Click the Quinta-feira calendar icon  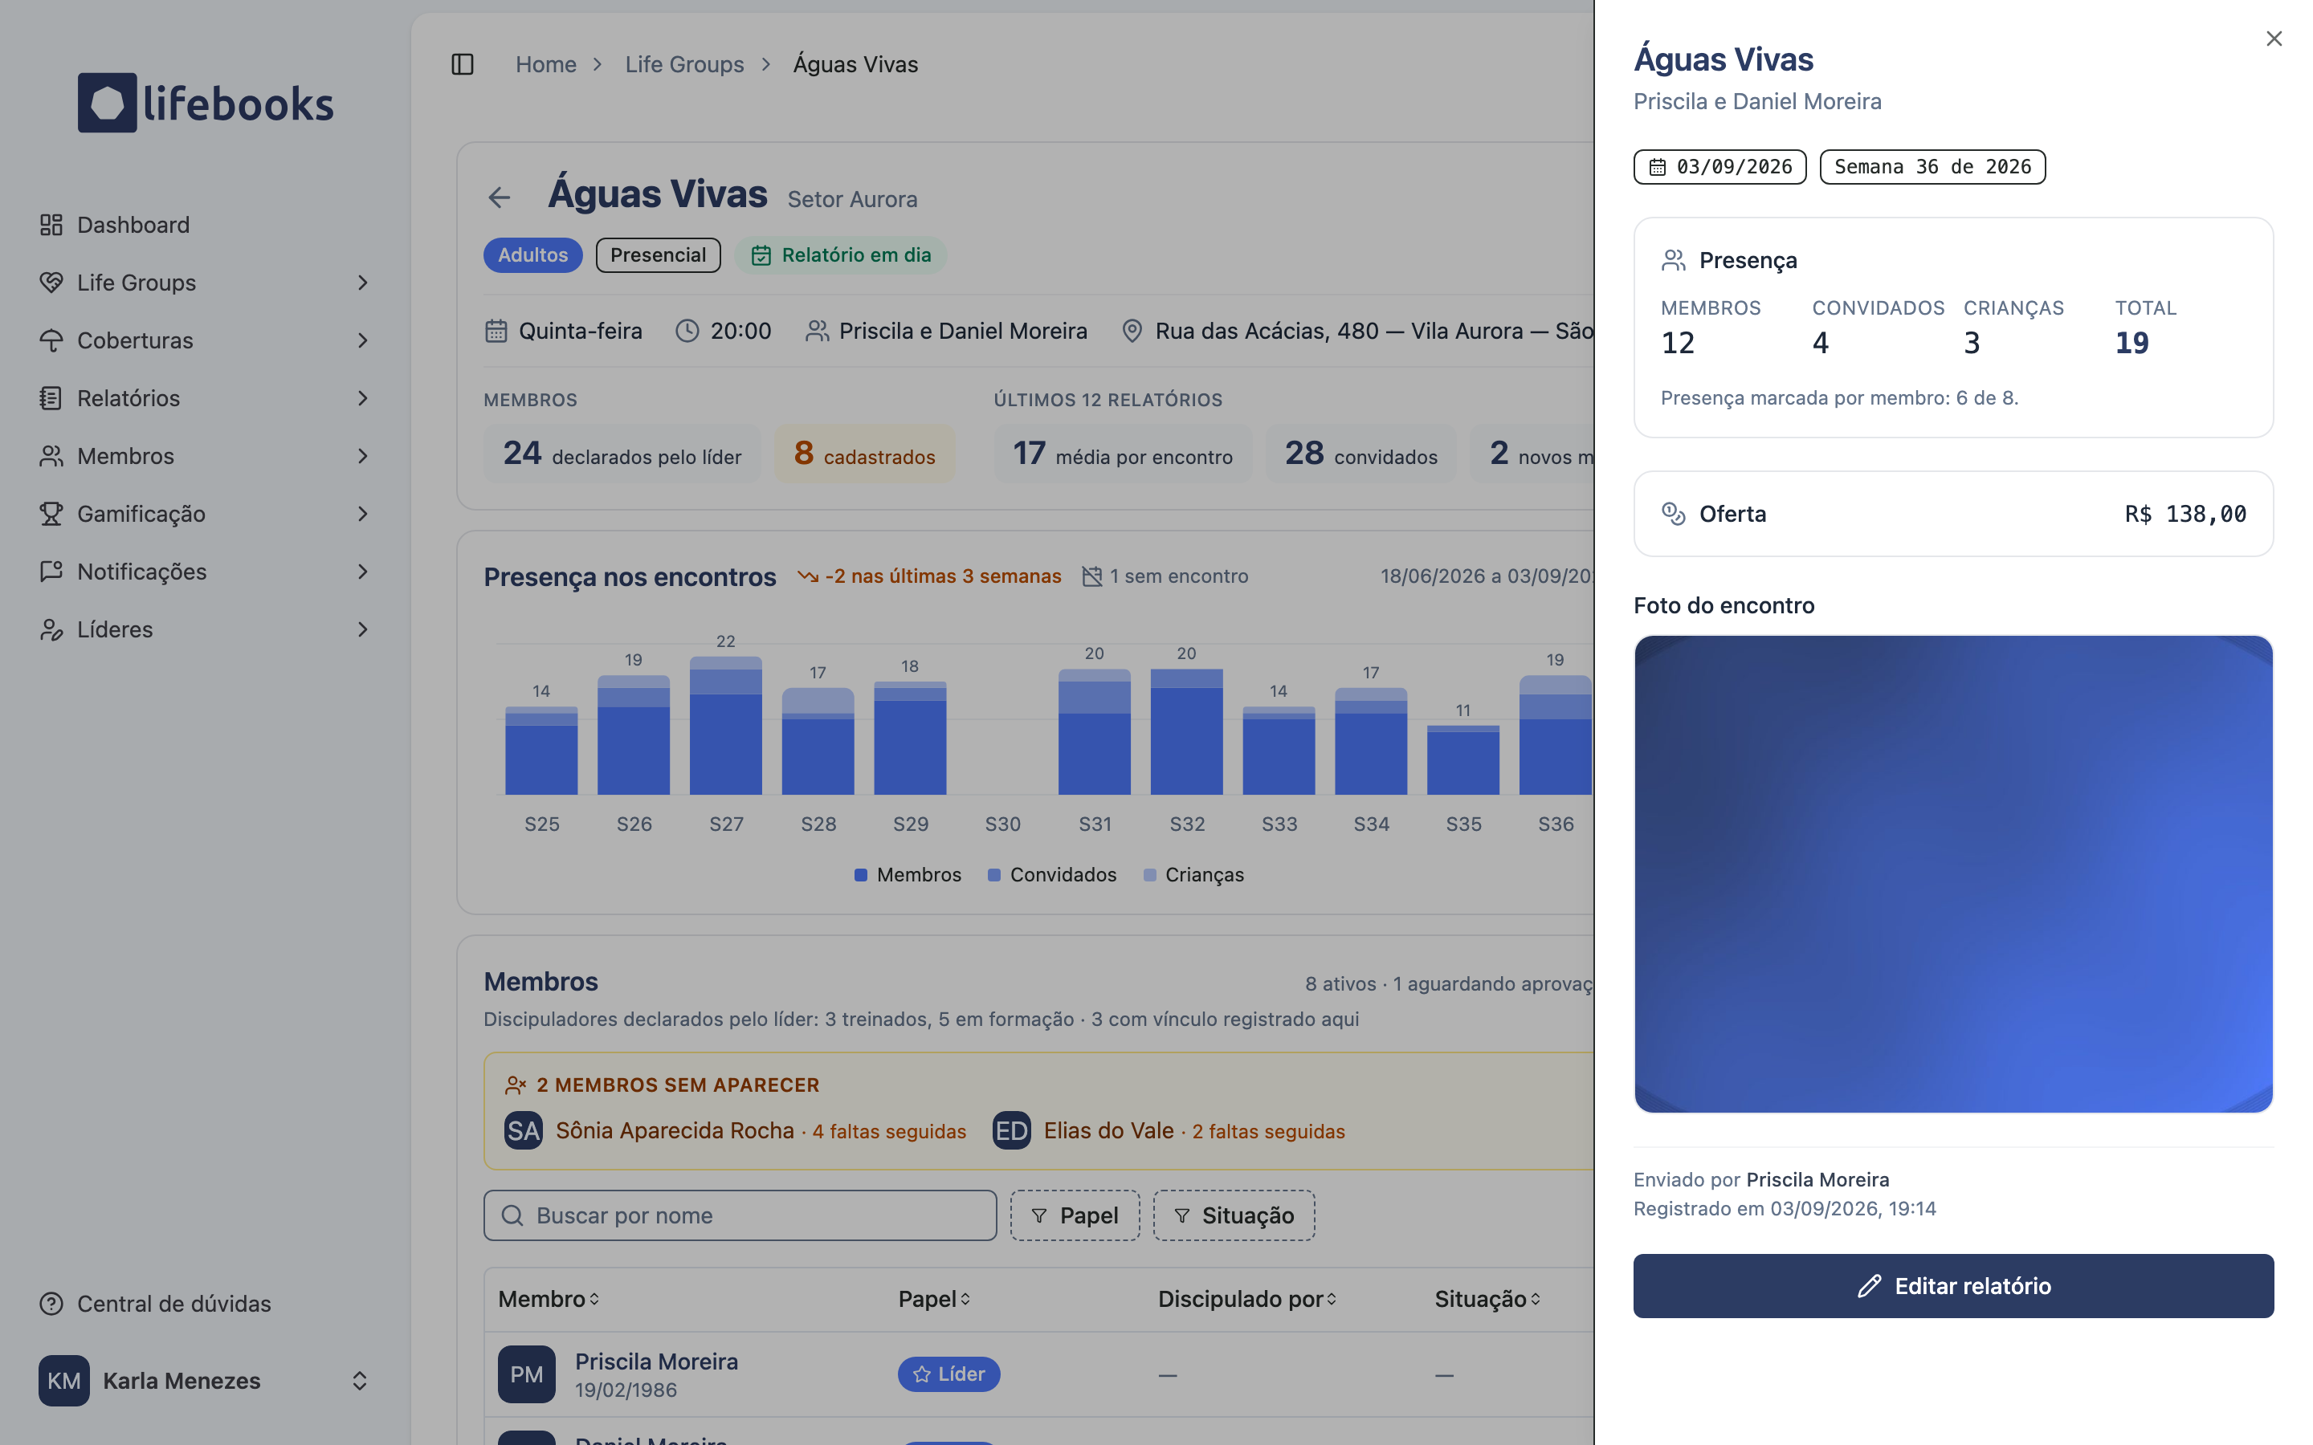[496, 331]
